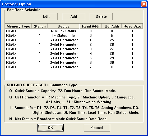
Task: Click the Delete button
Action: [101, 17]
